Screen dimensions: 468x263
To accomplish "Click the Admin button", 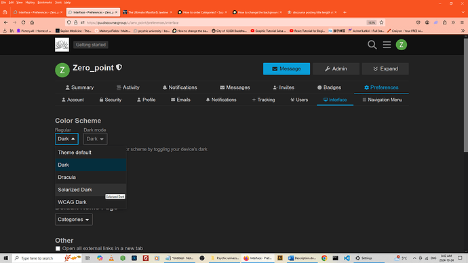I will 336,68.
